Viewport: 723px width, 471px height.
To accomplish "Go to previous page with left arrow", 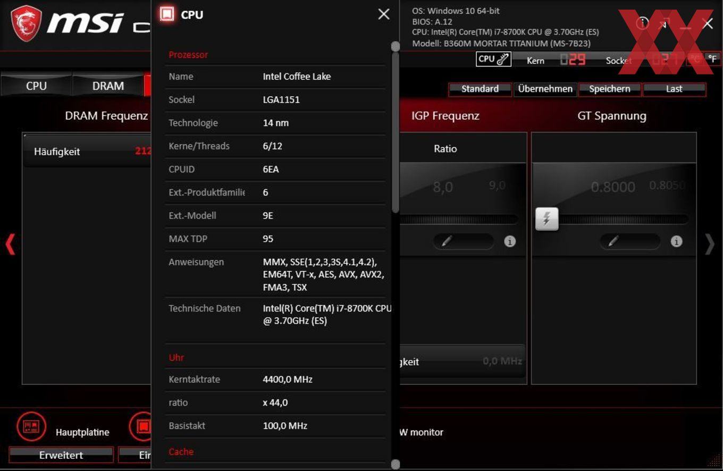I will pyautogui.click(x=10, y=244).
